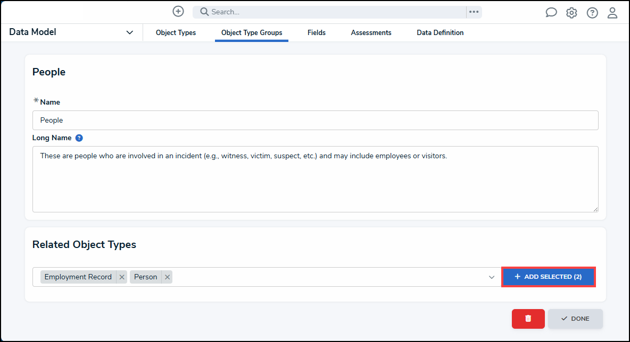Image resolution: width=630 pixels, height=342 pixels.
Task: Expand the Related Object Types dropdown arrow
Action: click(492, 277)
